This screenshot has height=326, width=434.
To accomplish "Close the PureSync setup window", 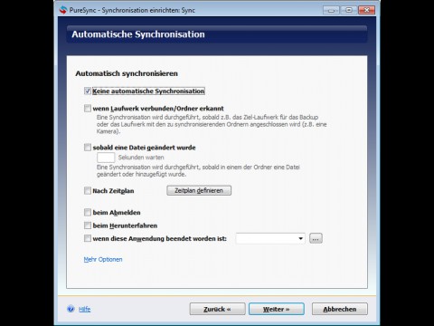I will [x=366, y=10].
